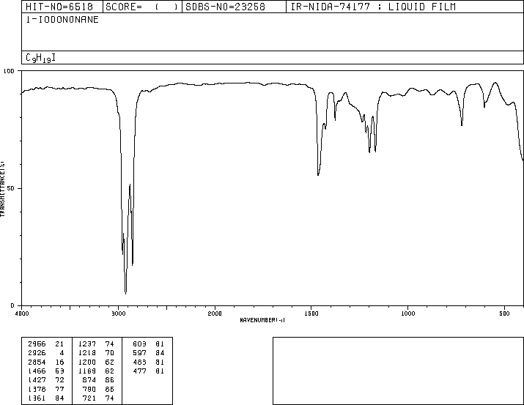Viewport: 524px width, 405px height.
Task: Click transmittance value 4 beside 2926
Action: 62,353
